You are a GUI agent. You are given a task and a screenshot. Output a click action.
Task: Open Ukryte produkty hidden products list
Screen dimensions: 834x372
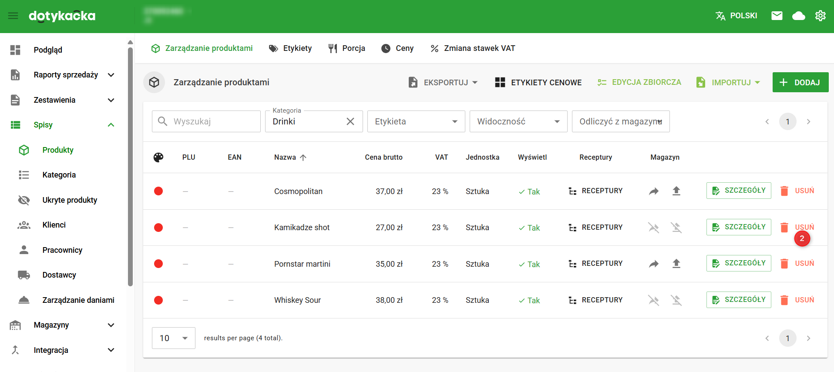click(70, 200)
